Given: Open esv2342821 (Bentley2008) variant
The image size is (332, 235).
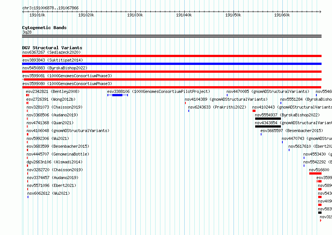Looking at the screenshot, I should (x=53, y=91).
